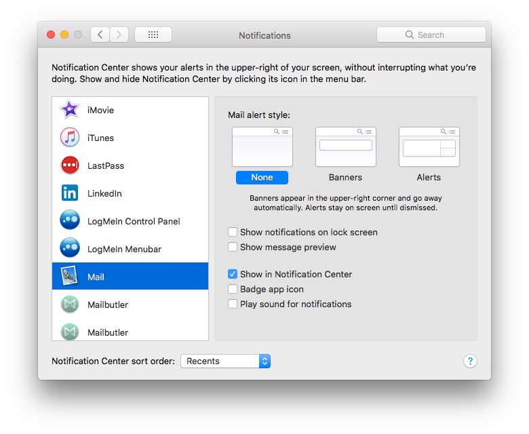Show all preferences grid button
The height and width of the screenshot is (434, 529).
click(153, 35)
